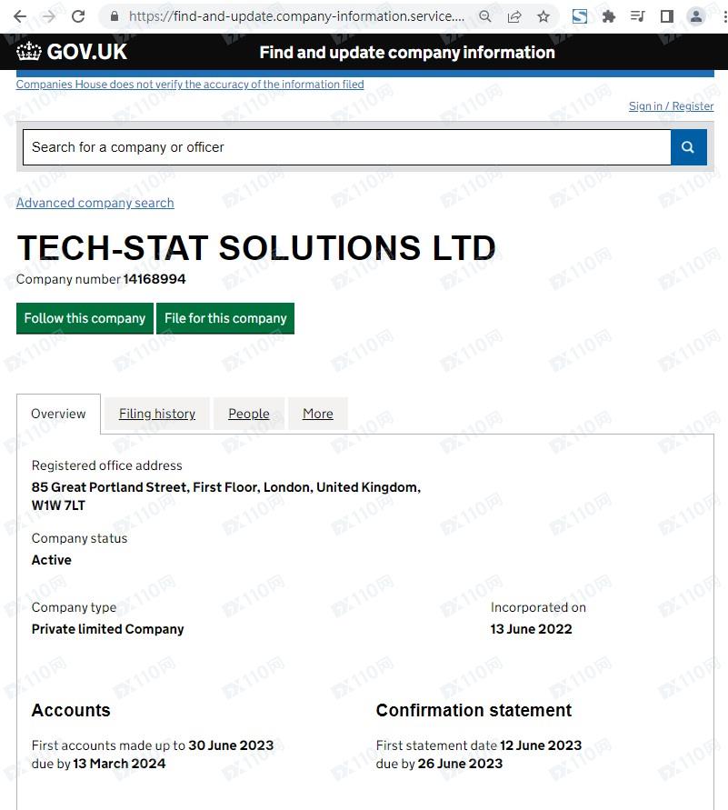Open the browser profile avatar

click(696, 16)
